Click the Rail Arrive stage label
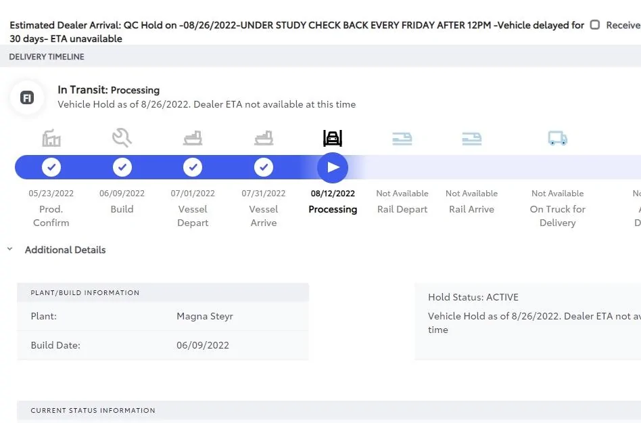This screenshot has height=423, width=641. point(472,209)
